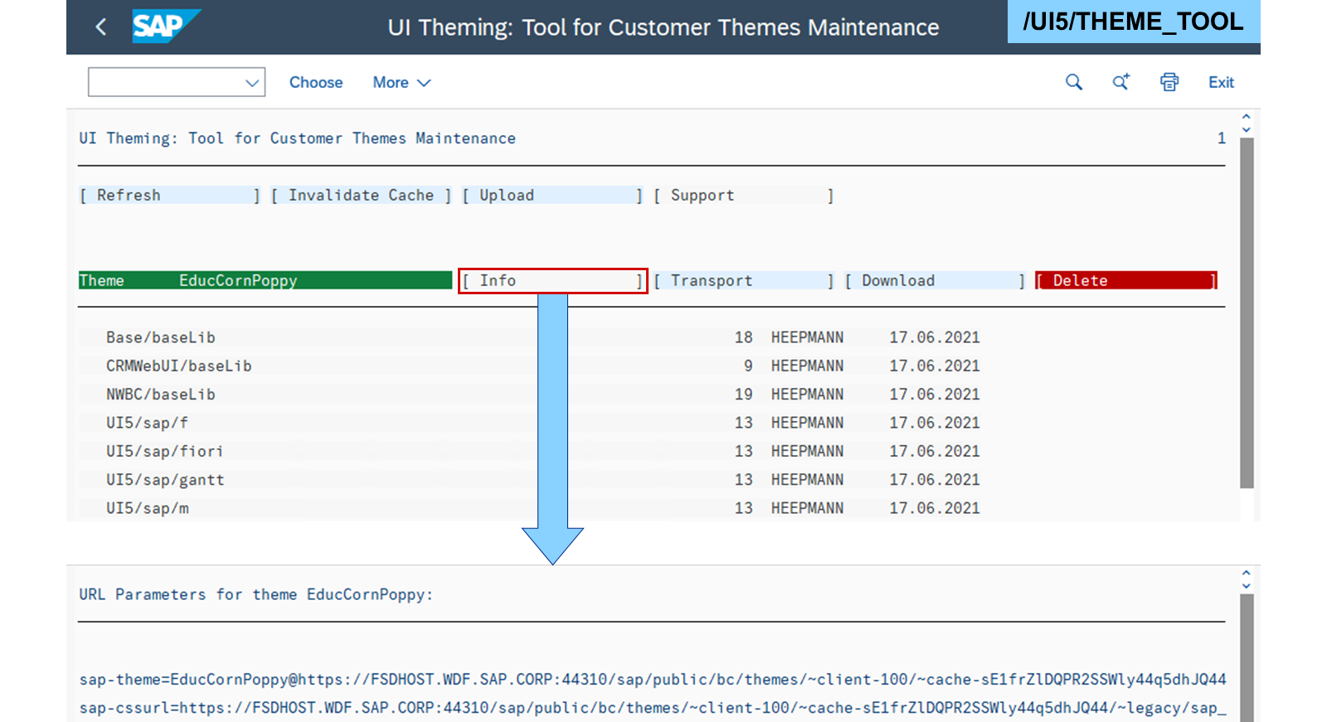Click lower panel scroll up arrow

click(1246, 573)
